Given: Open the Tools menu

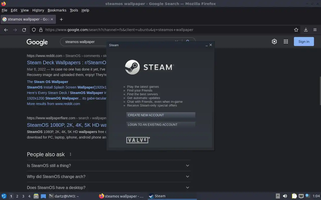Looking at the screenshot, I should 74,10.
